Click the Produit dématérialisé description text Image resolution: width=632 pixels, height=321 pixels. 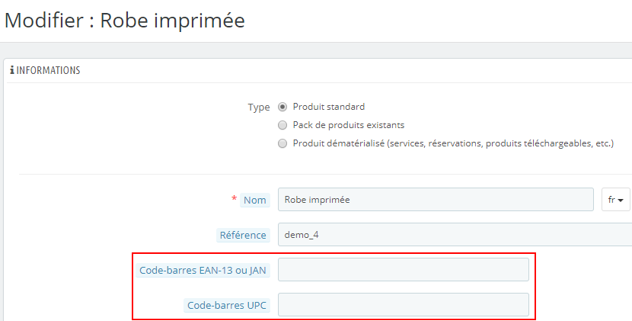point(454,143)
